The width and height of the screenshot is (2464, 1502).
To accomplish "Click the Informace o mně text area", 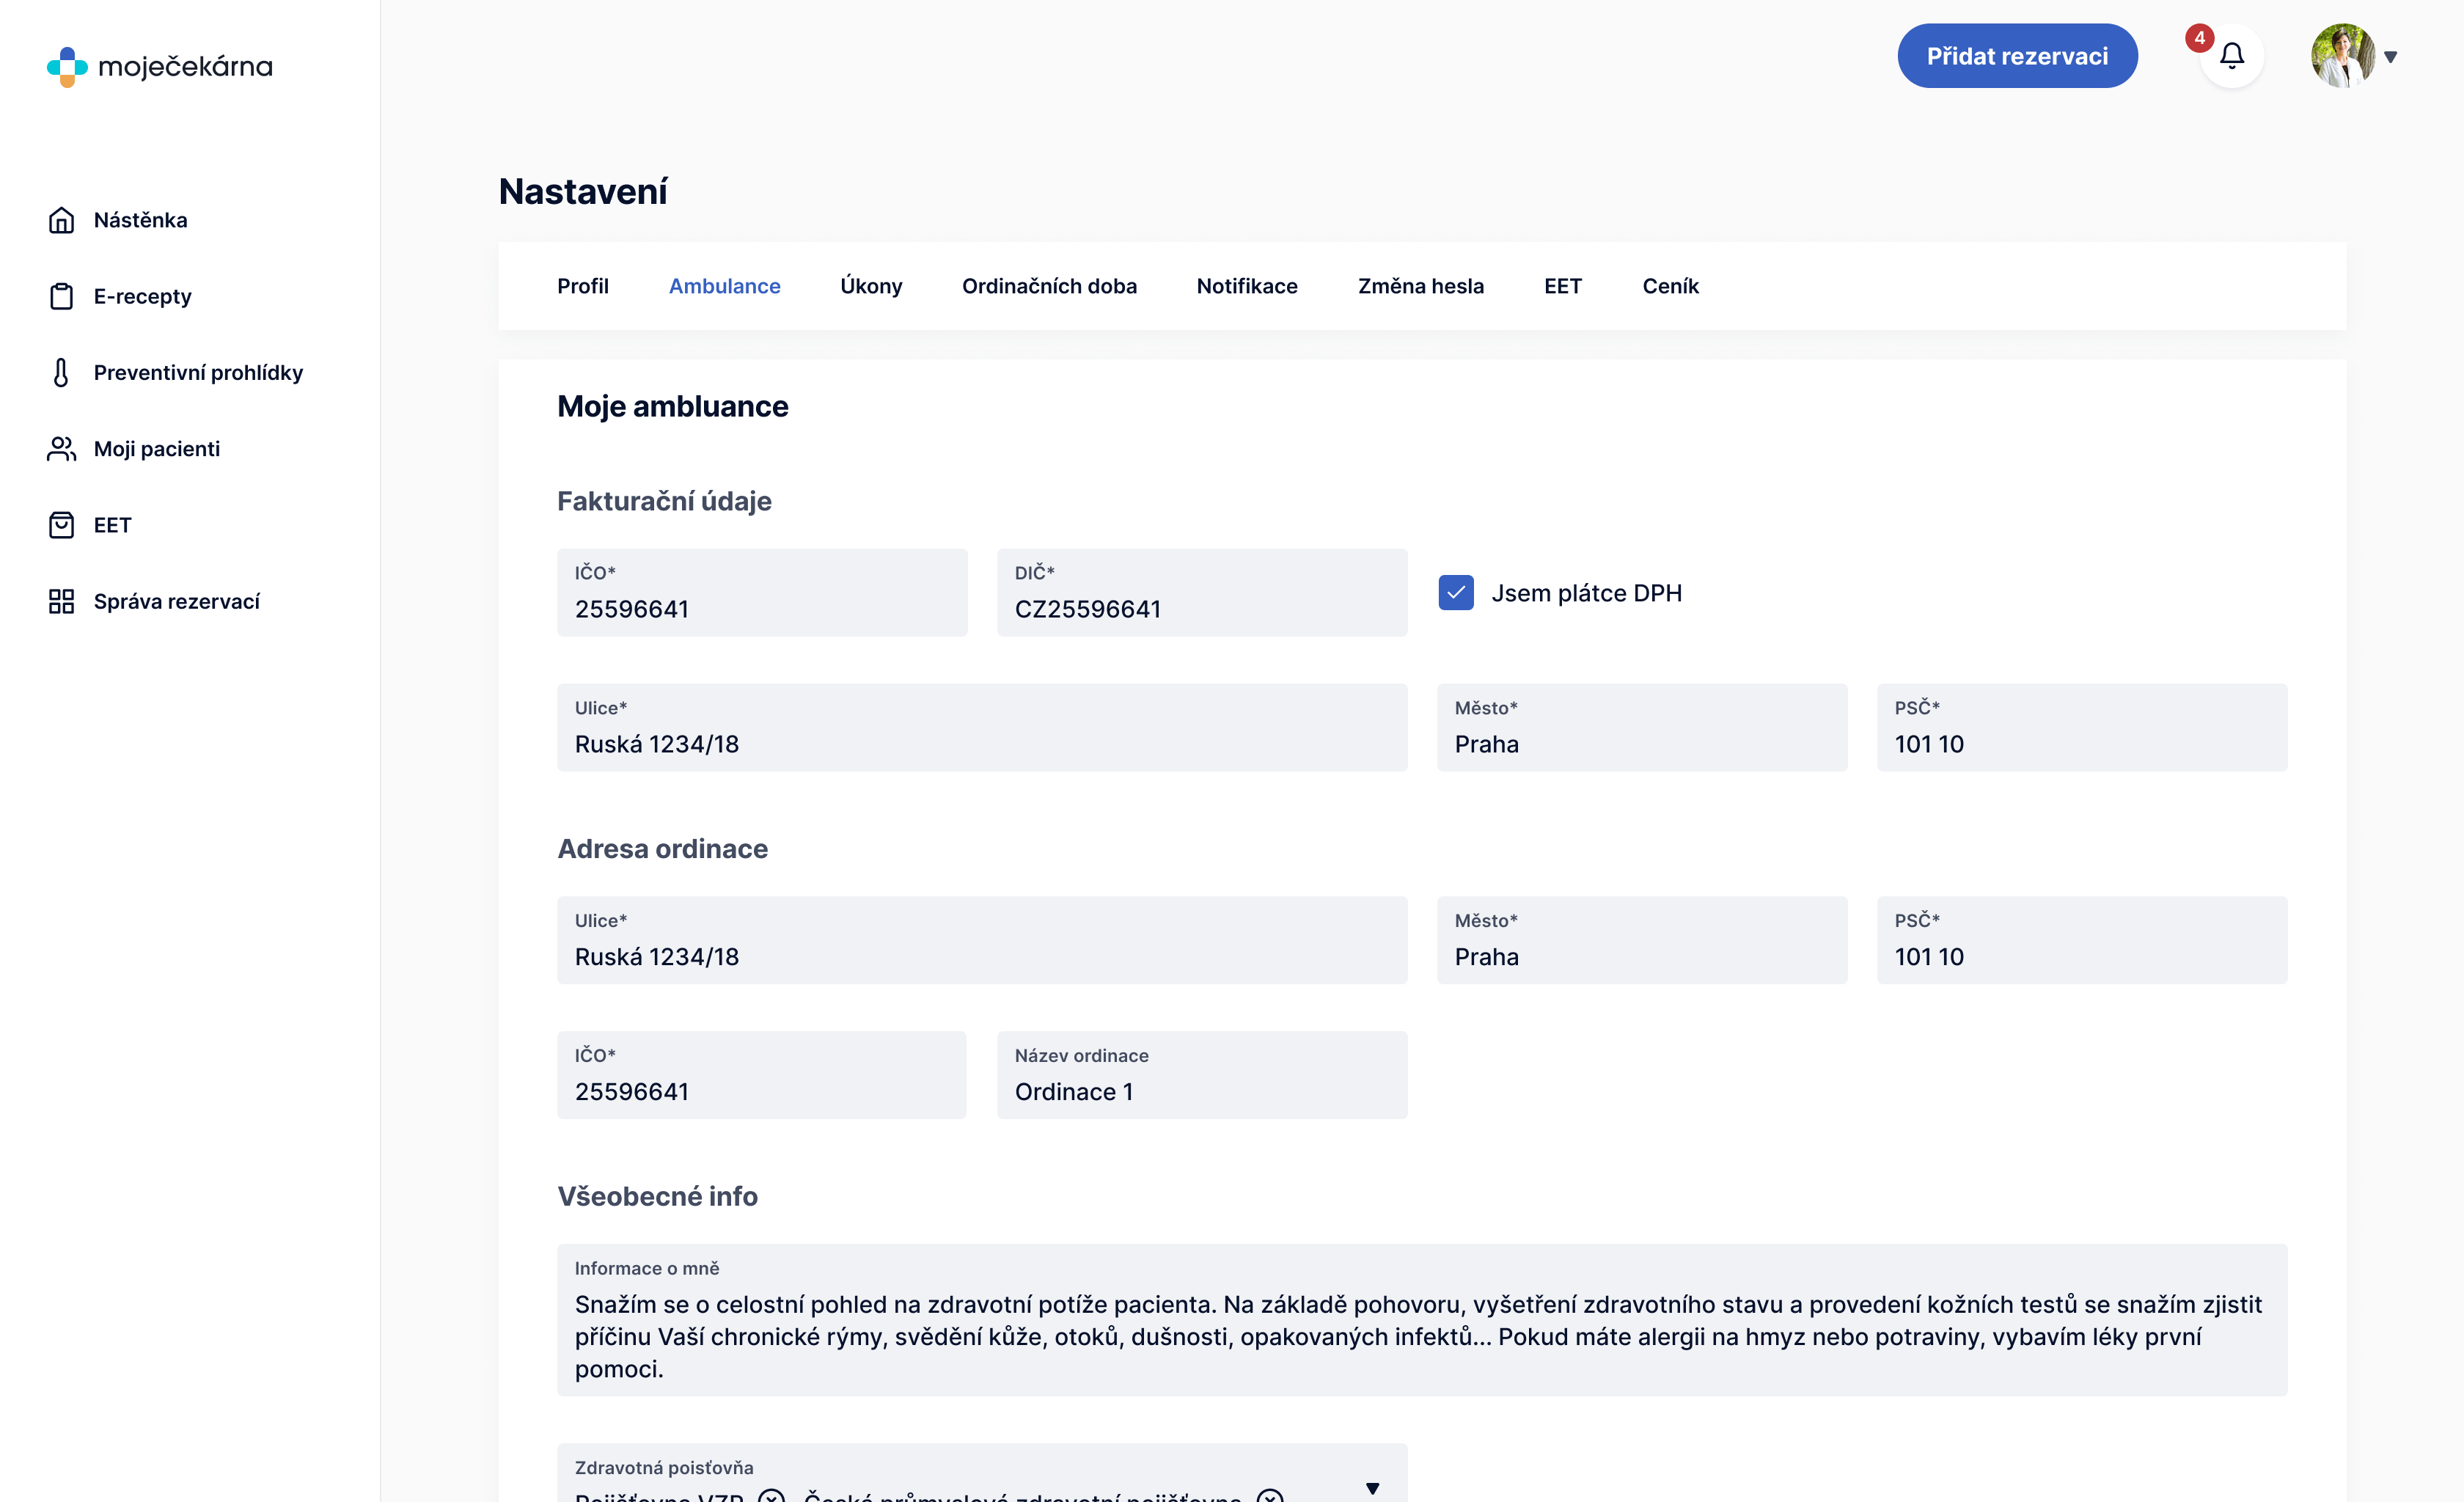I will [x=1422, y=1320].
